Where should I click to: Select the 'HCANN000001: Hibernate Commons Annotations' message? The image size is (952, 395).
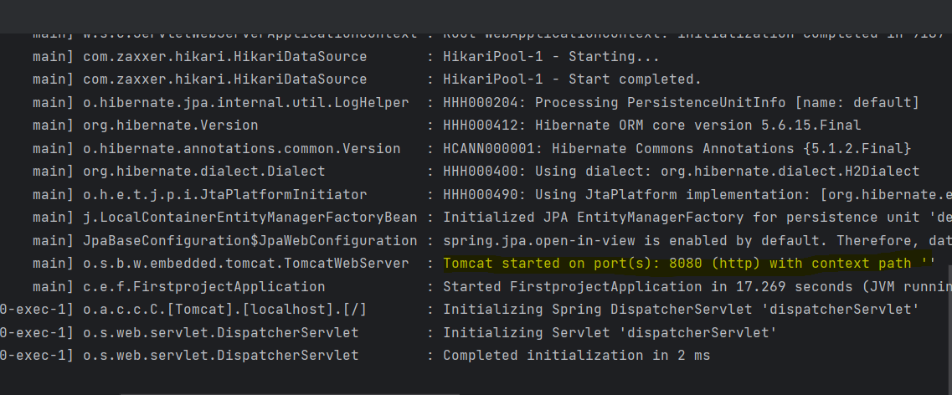pyautogui.click(x=677, y=149)
